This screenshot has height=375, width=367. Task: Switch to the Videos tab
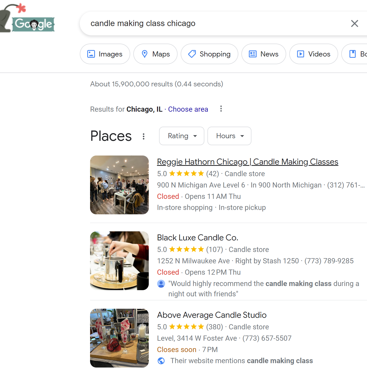(x=314, y=54)
